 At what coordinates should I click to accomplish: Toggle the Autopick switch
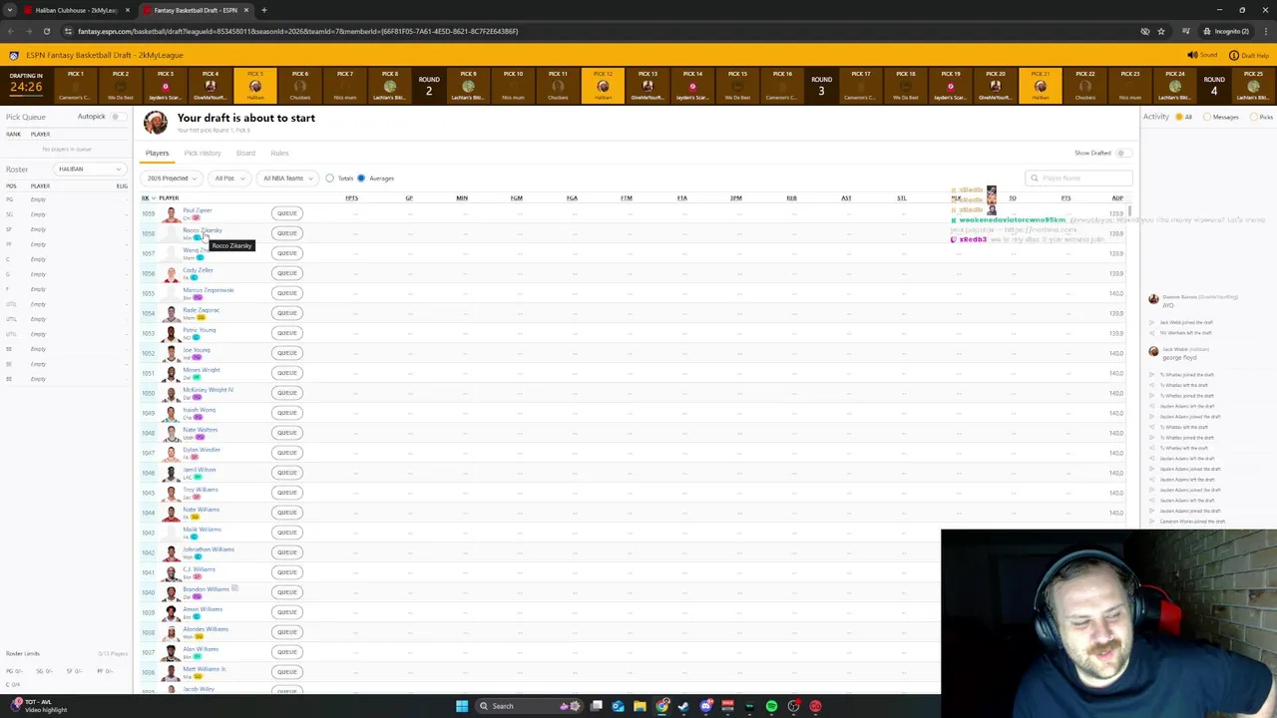117,117
